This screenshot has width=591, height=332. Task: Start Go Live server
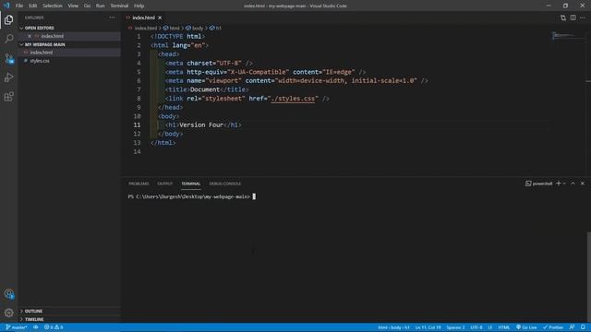[526, 327]
